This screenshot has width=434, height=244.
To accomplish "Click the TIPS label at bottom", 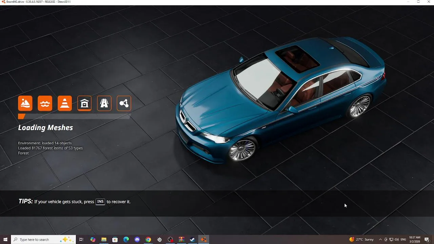I will pos(26,201).
